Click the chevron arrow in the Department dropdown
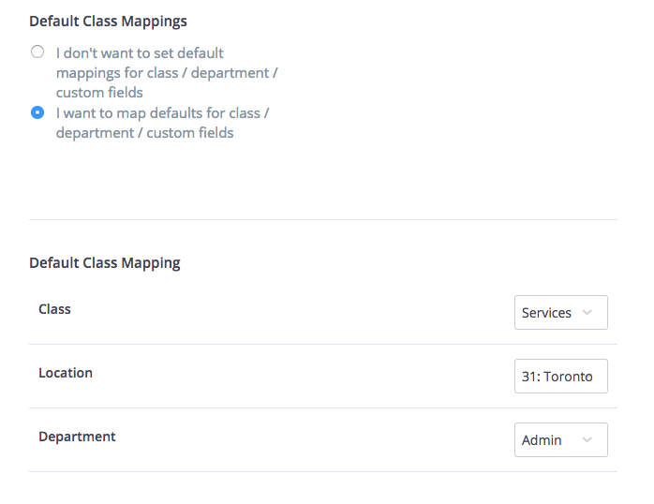Viewport: 654px width, 504px height. point(587,440)
